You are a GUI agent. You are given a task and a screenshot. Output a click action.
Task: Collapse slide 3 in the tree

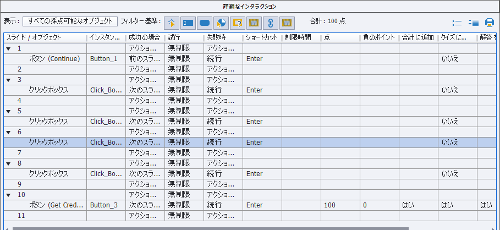coord(8,80)
